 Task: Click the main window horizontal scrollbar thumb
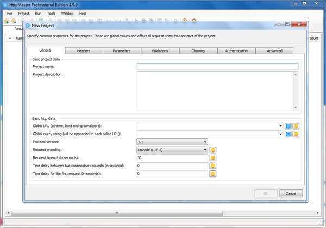pos(117,213)
